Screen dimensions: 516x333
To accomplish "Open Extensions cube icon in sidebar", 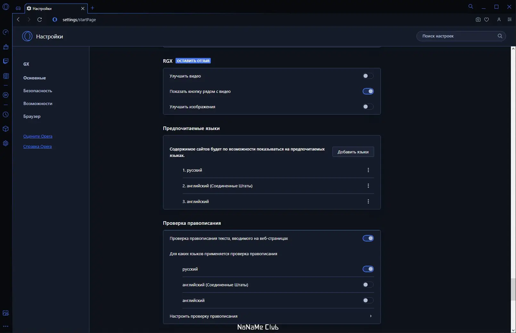I will click(6, 129).
